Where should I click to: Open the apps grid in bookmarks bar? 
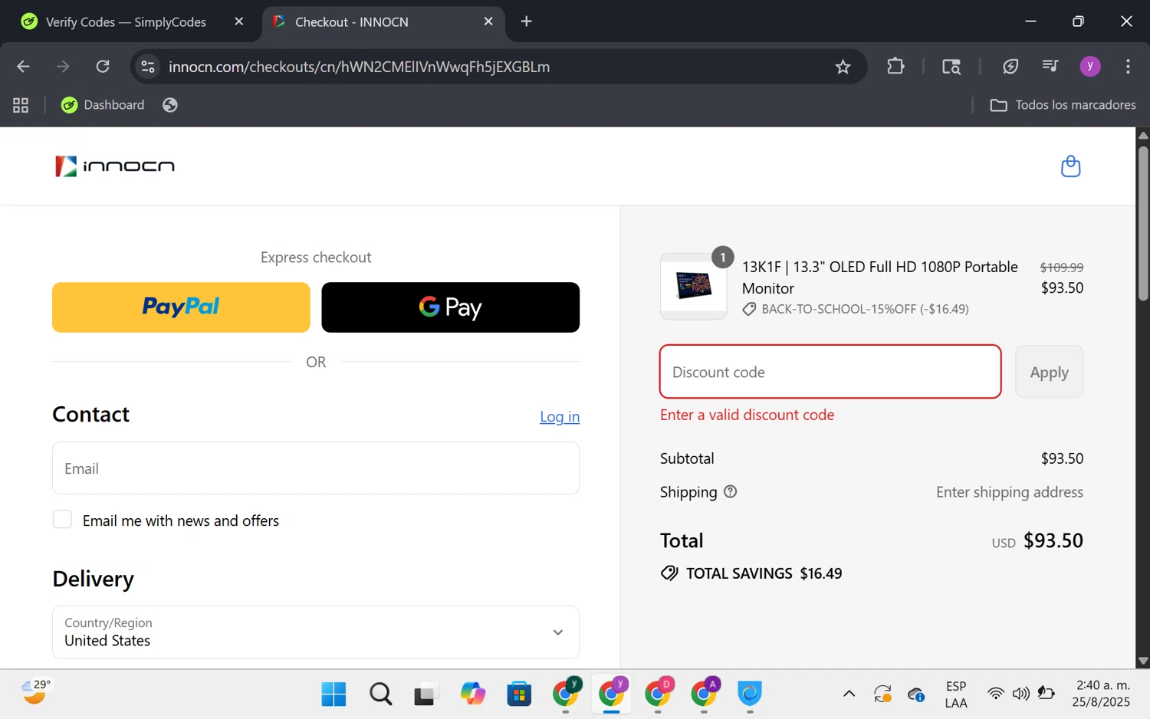21,105
